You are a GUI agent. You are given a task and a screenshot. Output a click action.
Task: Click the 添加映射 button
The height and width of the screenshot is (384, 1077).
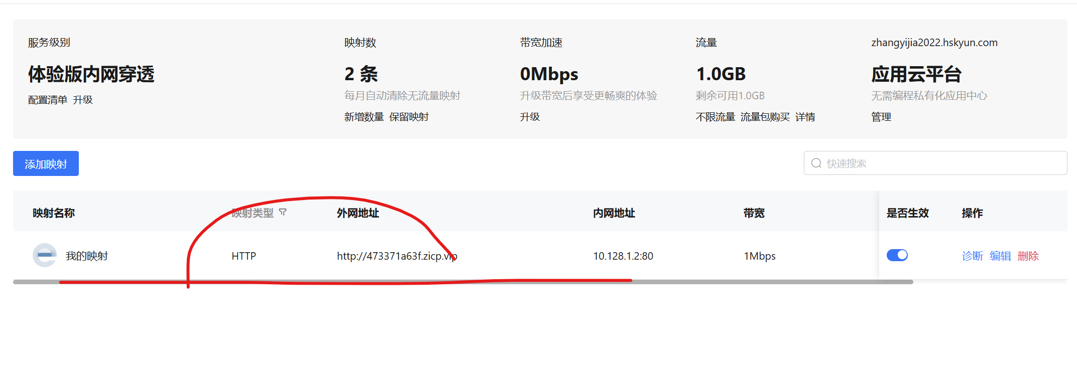(x=46, y=163)
